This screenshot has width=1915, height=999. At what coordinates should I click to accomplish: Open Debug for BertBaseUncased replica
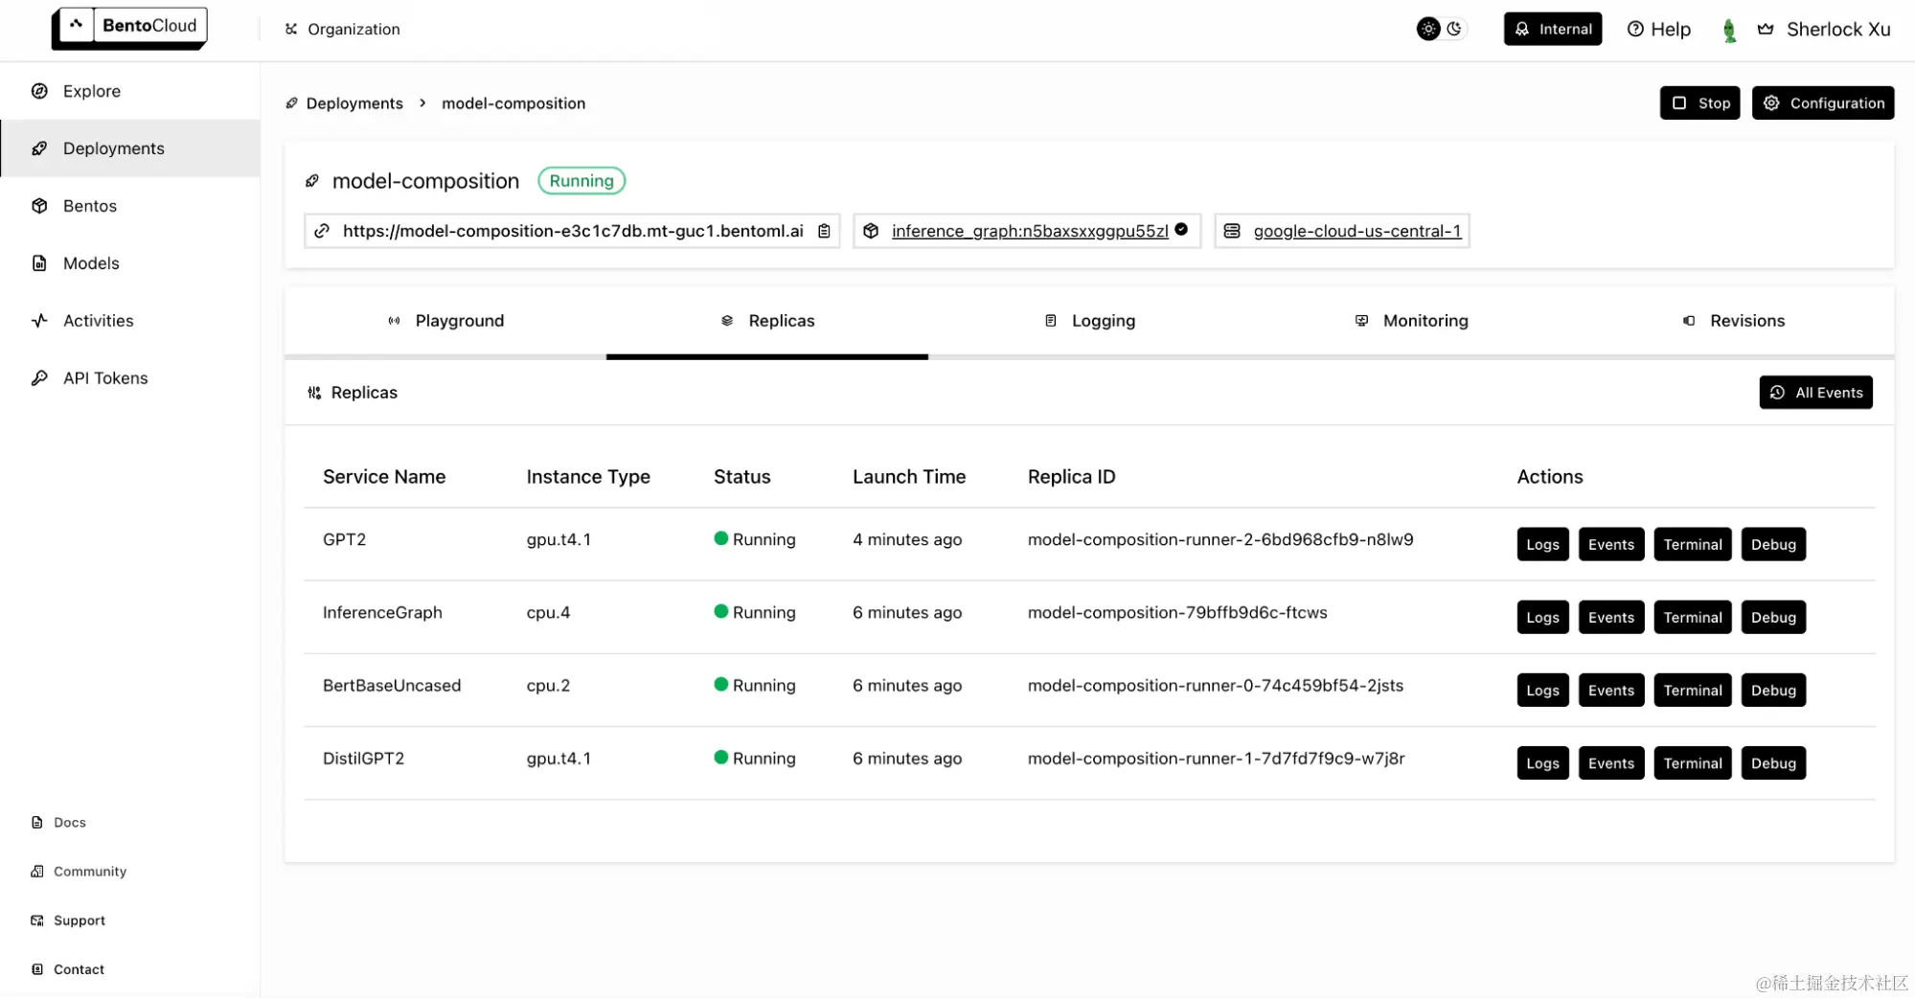click(x=1773, y=691)
